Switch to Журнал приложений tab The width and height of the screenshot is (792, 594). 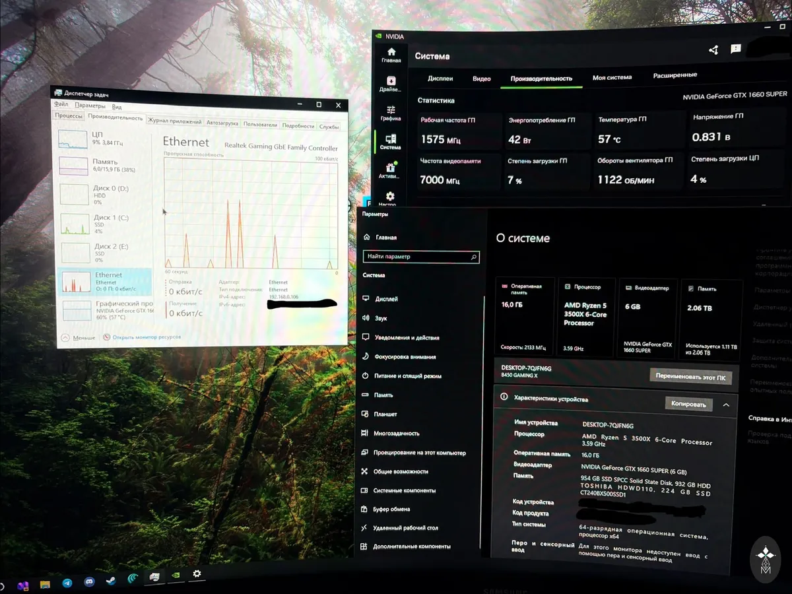coord(174,121)
